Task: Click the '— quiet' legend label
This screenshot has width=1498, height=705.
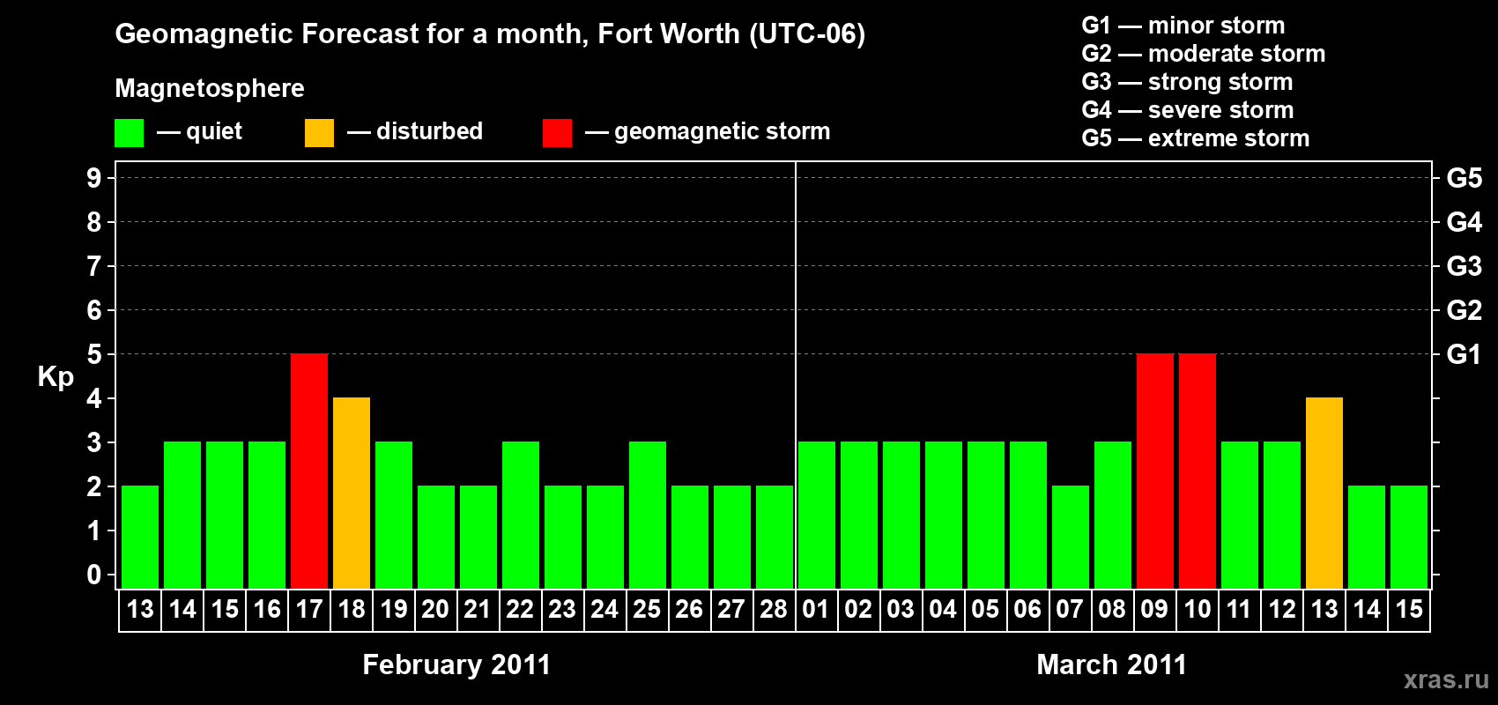Action: click(199, 131)
